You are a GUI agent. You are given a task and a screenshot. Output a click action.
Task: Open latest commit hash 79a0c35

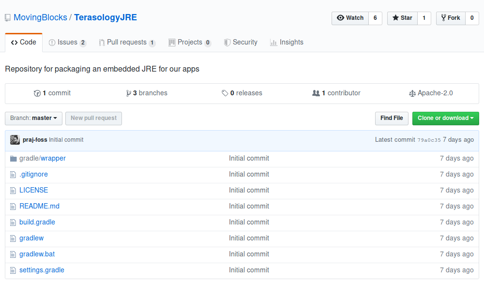(429, 140)
